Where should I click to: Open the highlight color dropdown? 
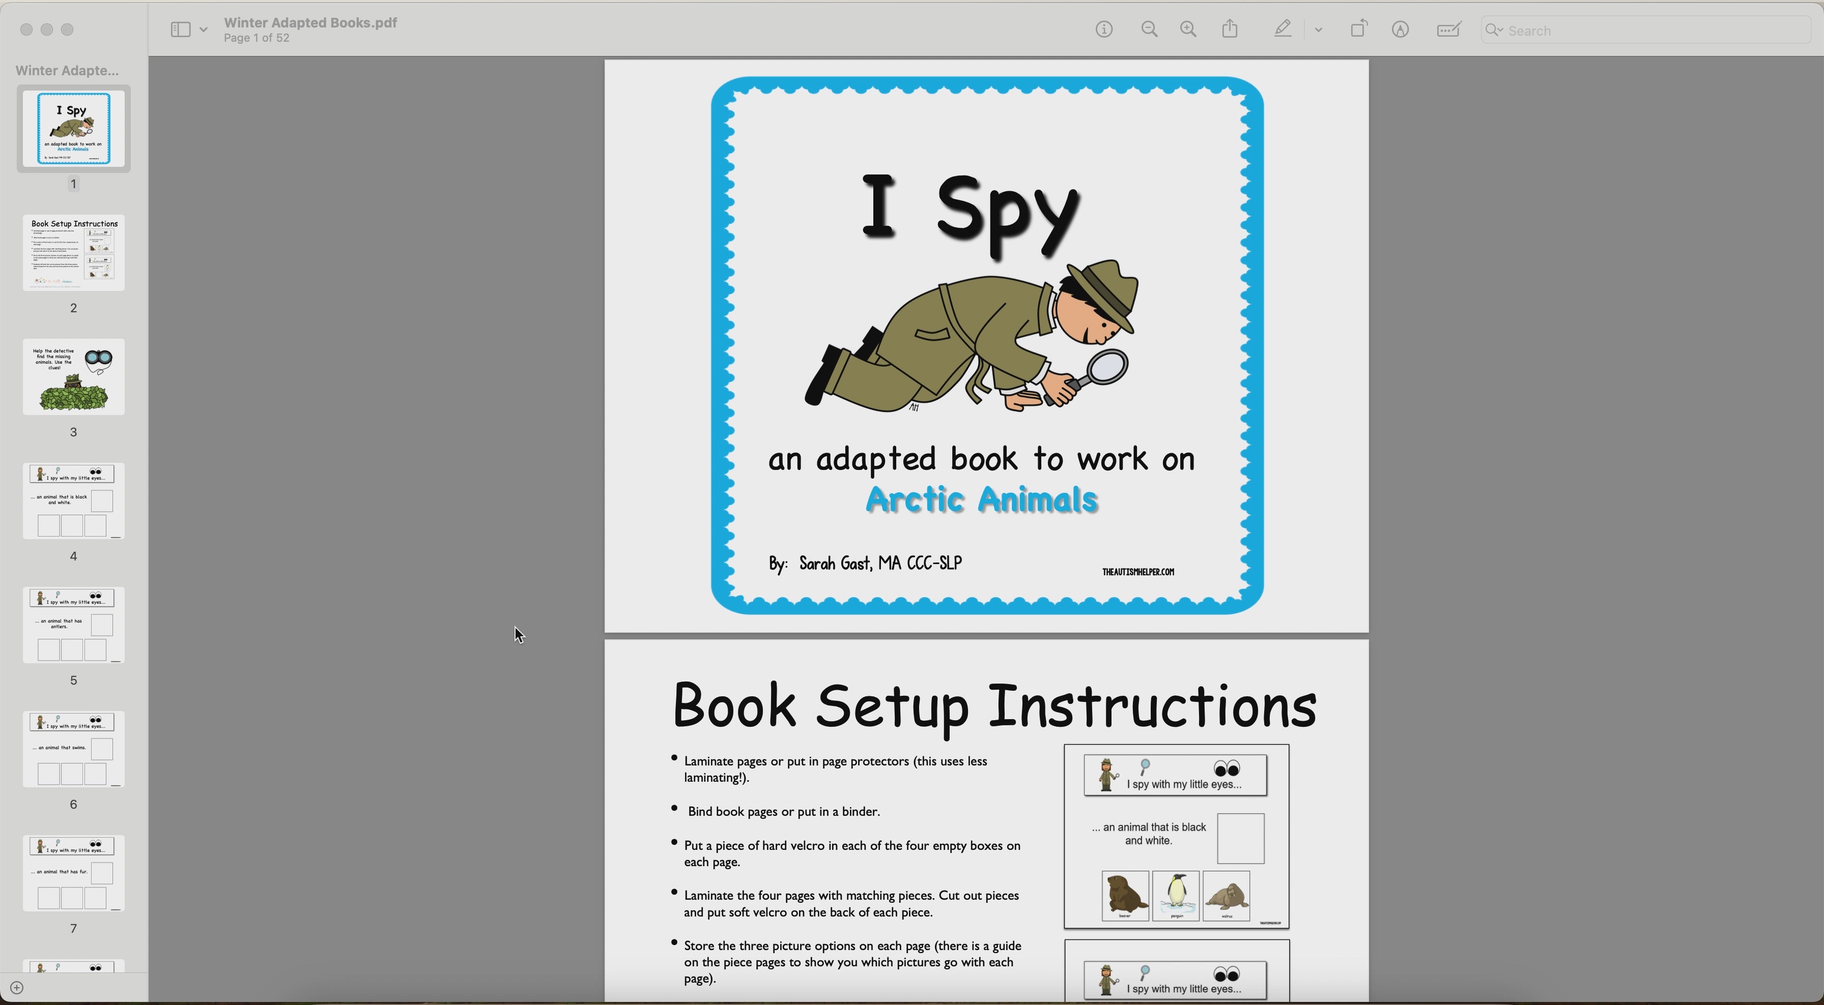[x=1319, y=29]
